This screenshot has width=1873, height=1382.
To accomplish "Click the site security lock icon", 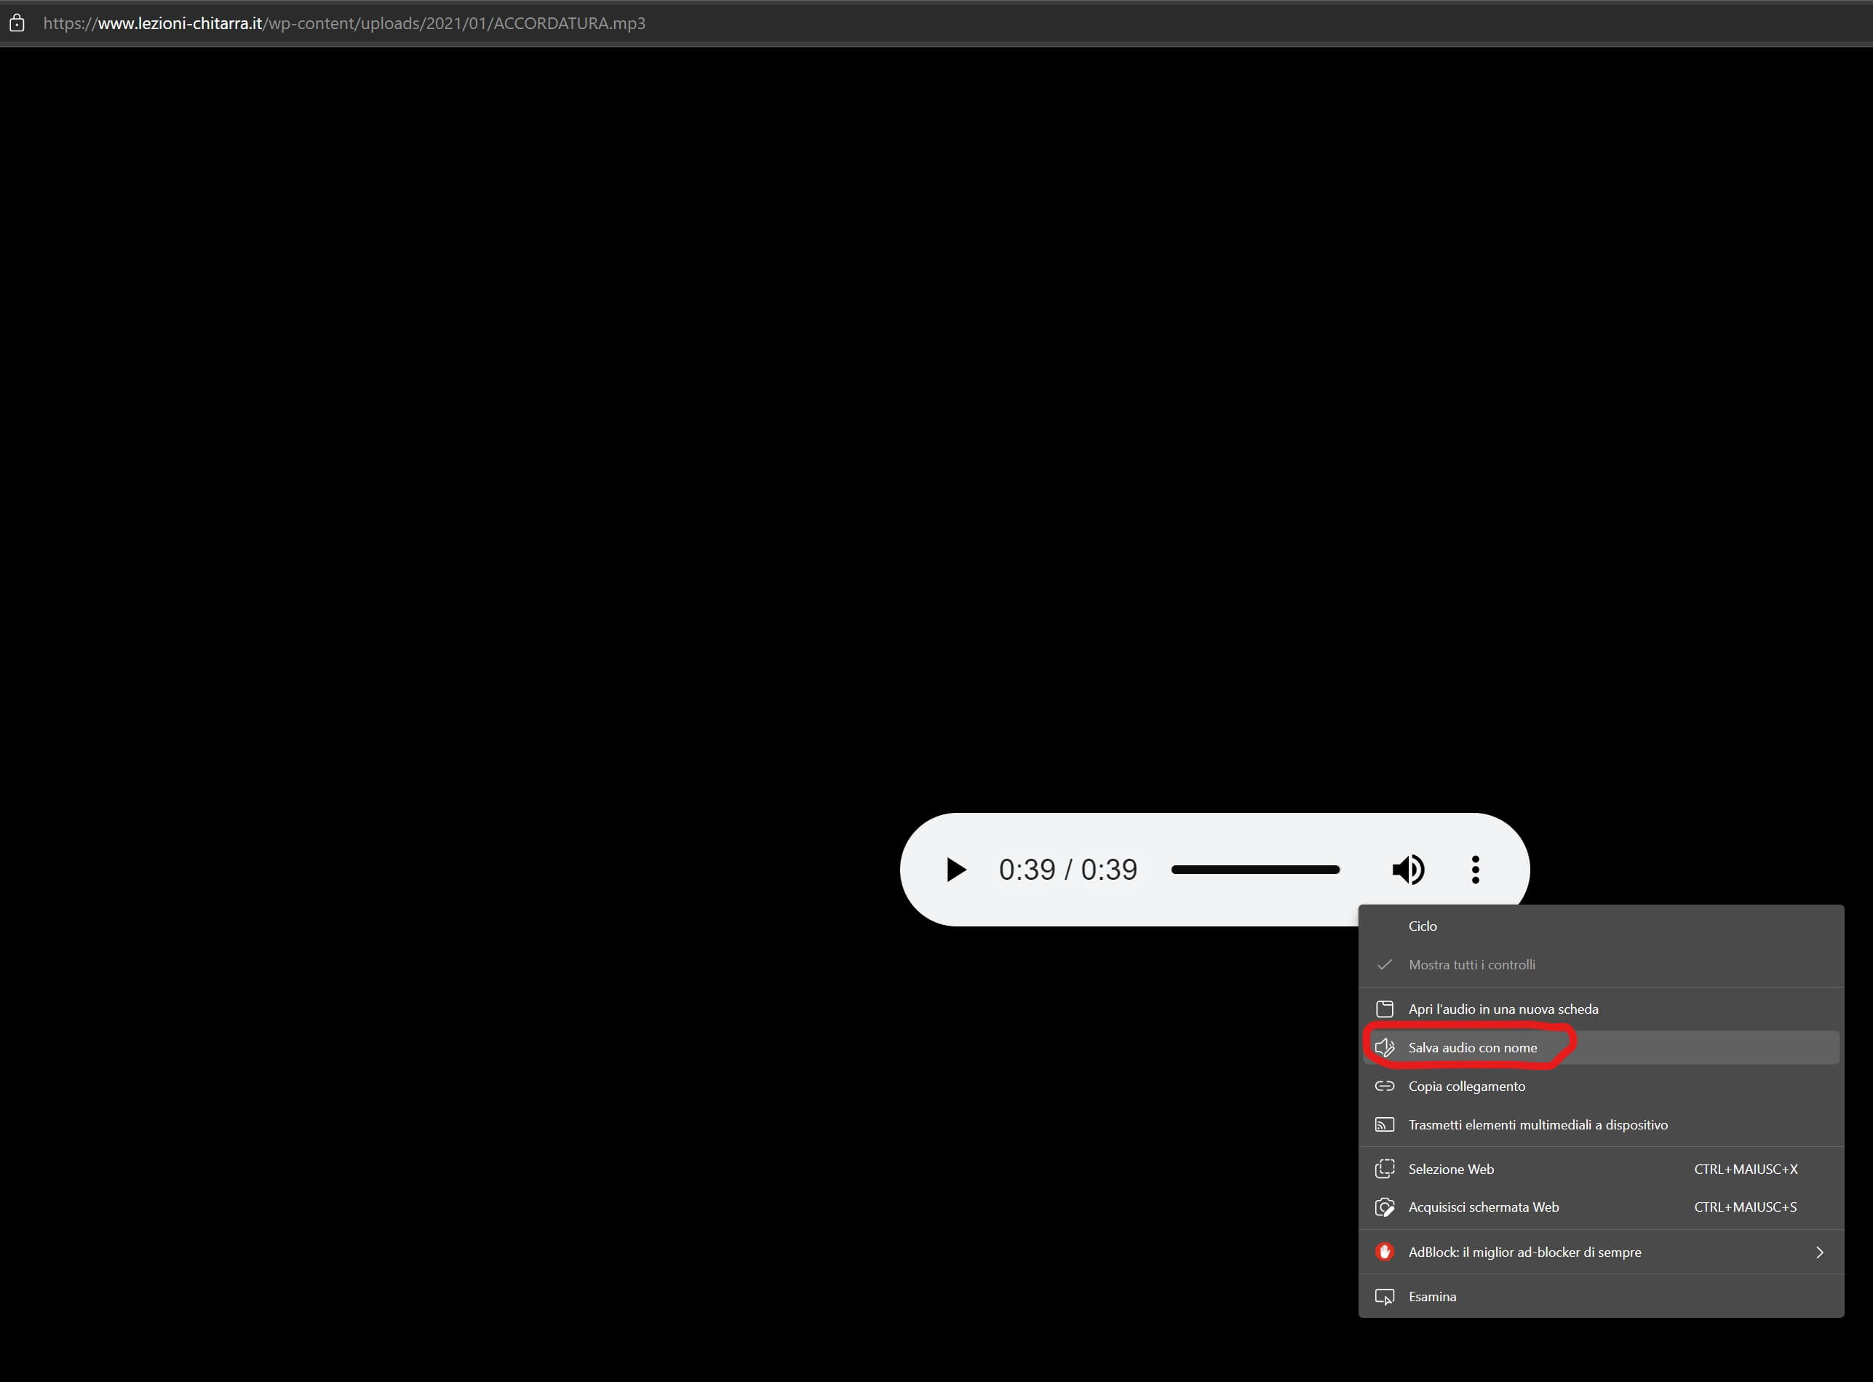I will (17, 23).
